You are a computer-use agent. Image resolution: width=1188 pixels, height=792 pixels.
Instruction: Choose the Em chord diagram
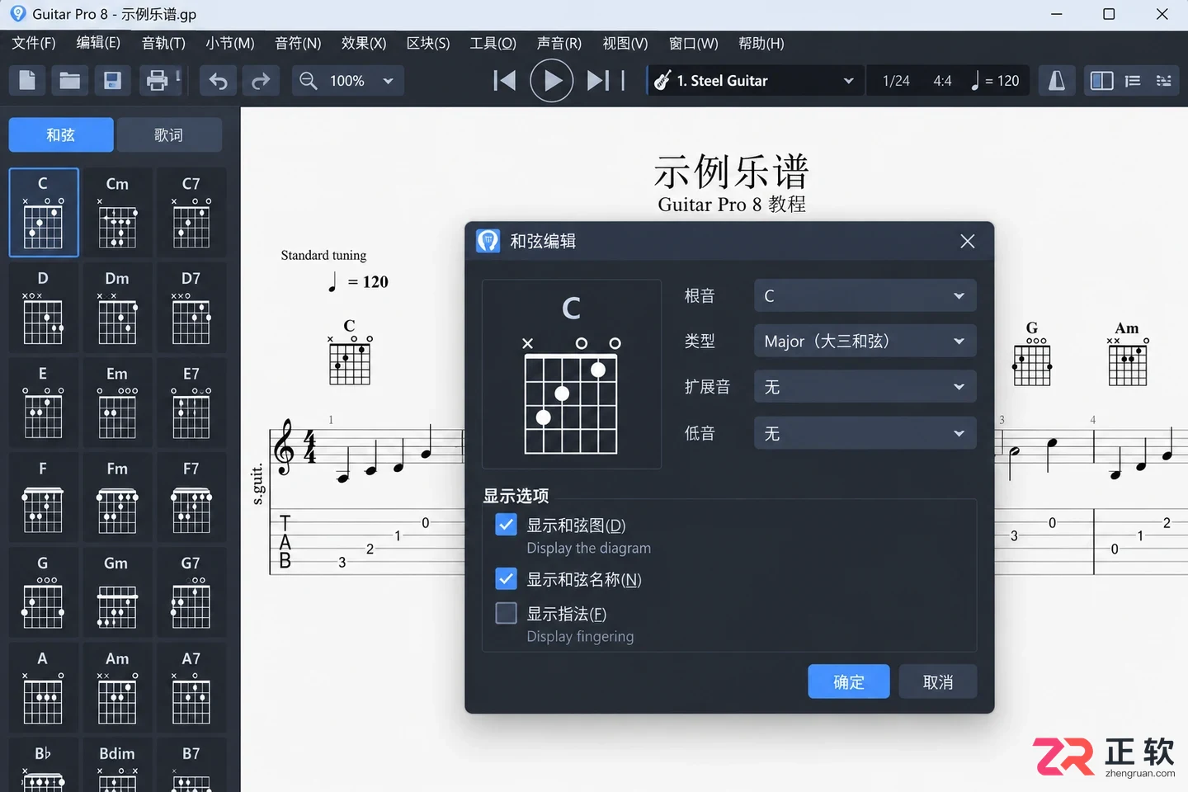[x=117, y=403]
